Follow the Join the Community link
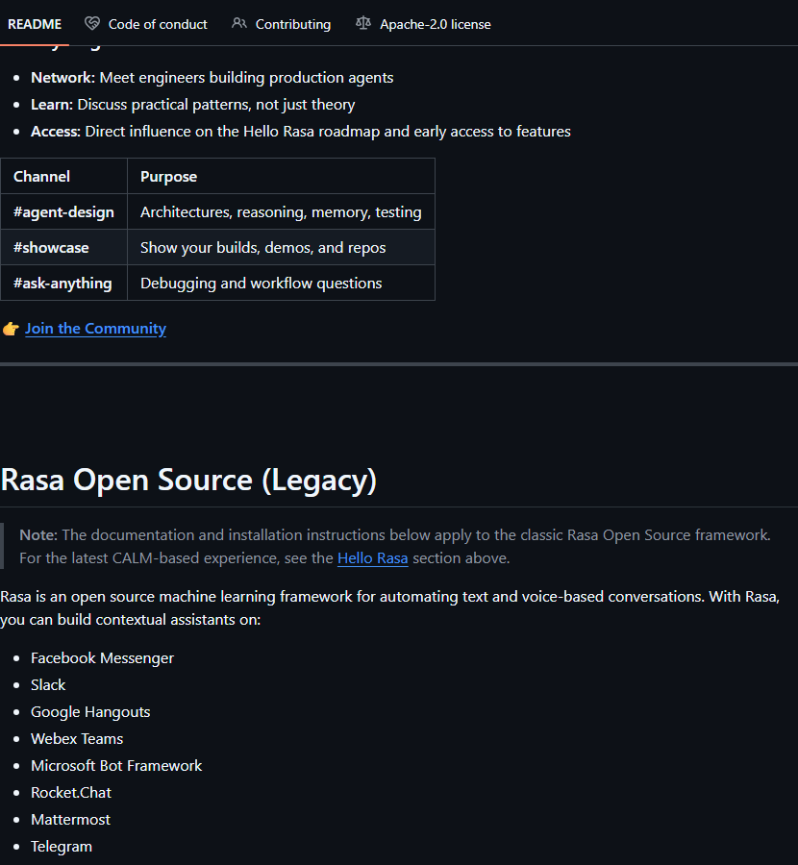The height and width of the screenshot is (865, 798). point(95,329)
